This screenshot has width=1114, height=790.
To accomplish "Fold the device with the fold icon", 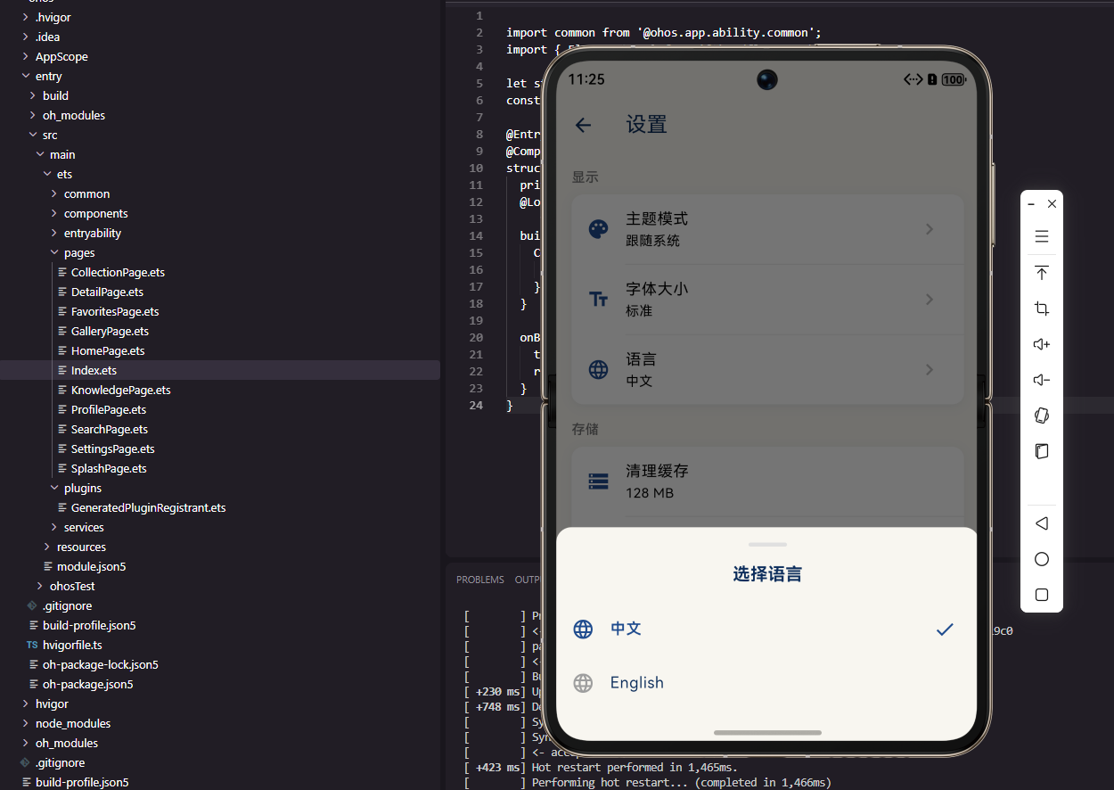I will [1041, 451].
